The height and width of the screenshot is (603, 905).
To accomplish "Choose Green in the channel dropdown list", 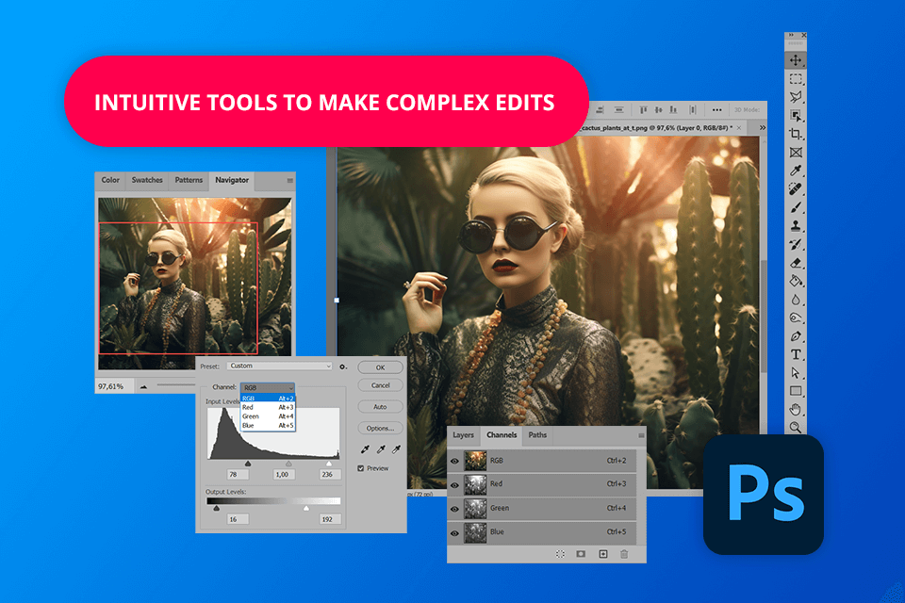I will (x=268, y=416).
